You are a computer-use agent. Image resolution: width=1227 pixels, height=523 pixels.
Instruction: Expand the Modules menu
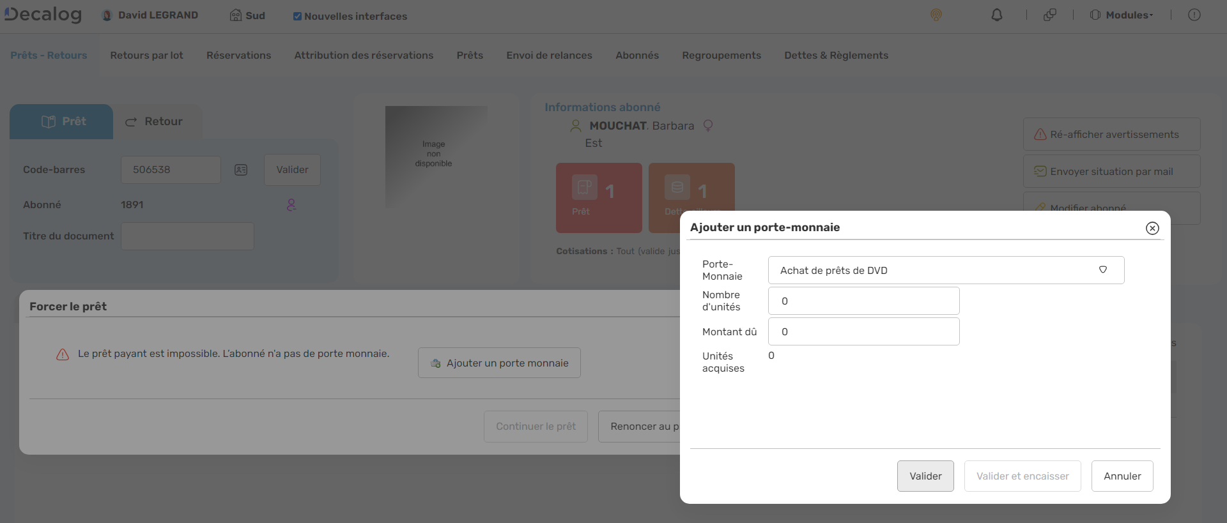(x=1122, y=15)
